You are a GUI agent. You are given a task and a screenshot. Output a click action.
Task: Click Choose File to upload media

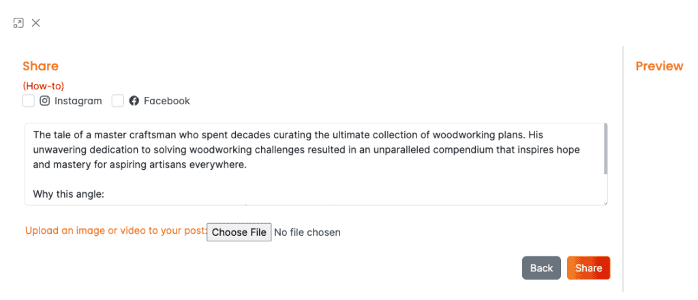pyautogui.click(x=239, y=232)
